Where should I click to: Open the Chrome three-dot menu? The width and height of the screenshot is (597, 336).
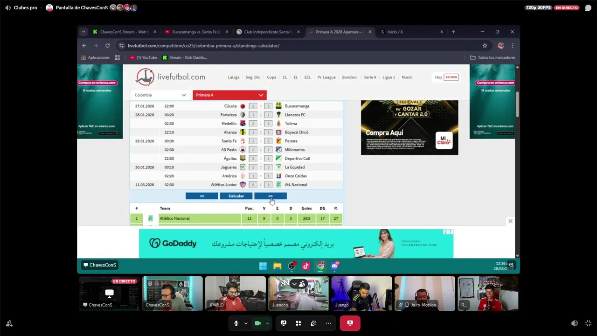click(x=513, y=46)
